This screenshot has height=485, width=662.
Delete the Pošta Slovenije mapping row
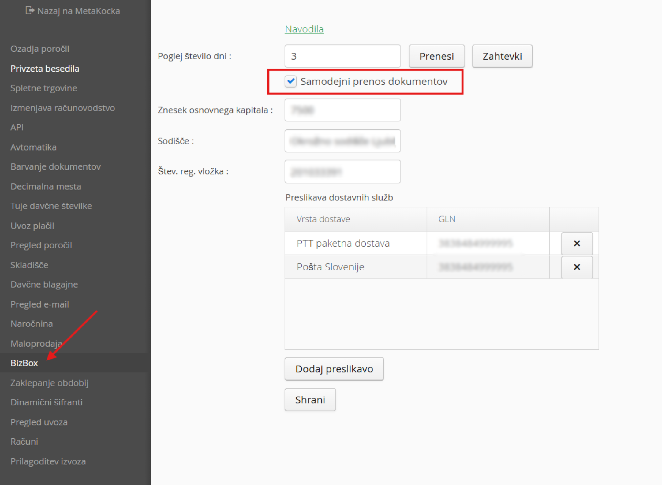click(577, 267)
